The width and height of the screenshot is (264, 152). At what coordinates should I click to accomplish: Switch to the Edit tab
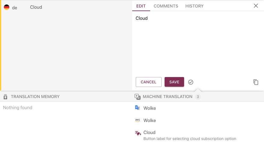(141, 6)
